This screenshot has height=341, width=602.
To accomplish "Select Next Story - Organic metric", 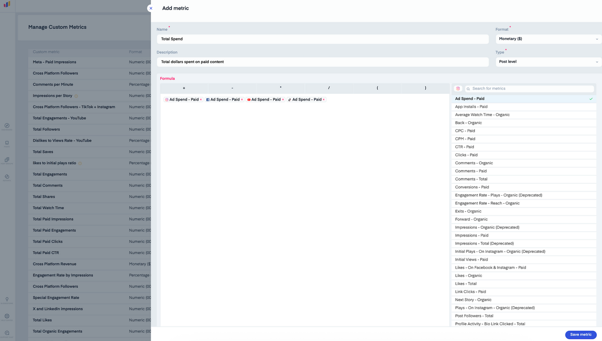I will (x=524, y=300).
